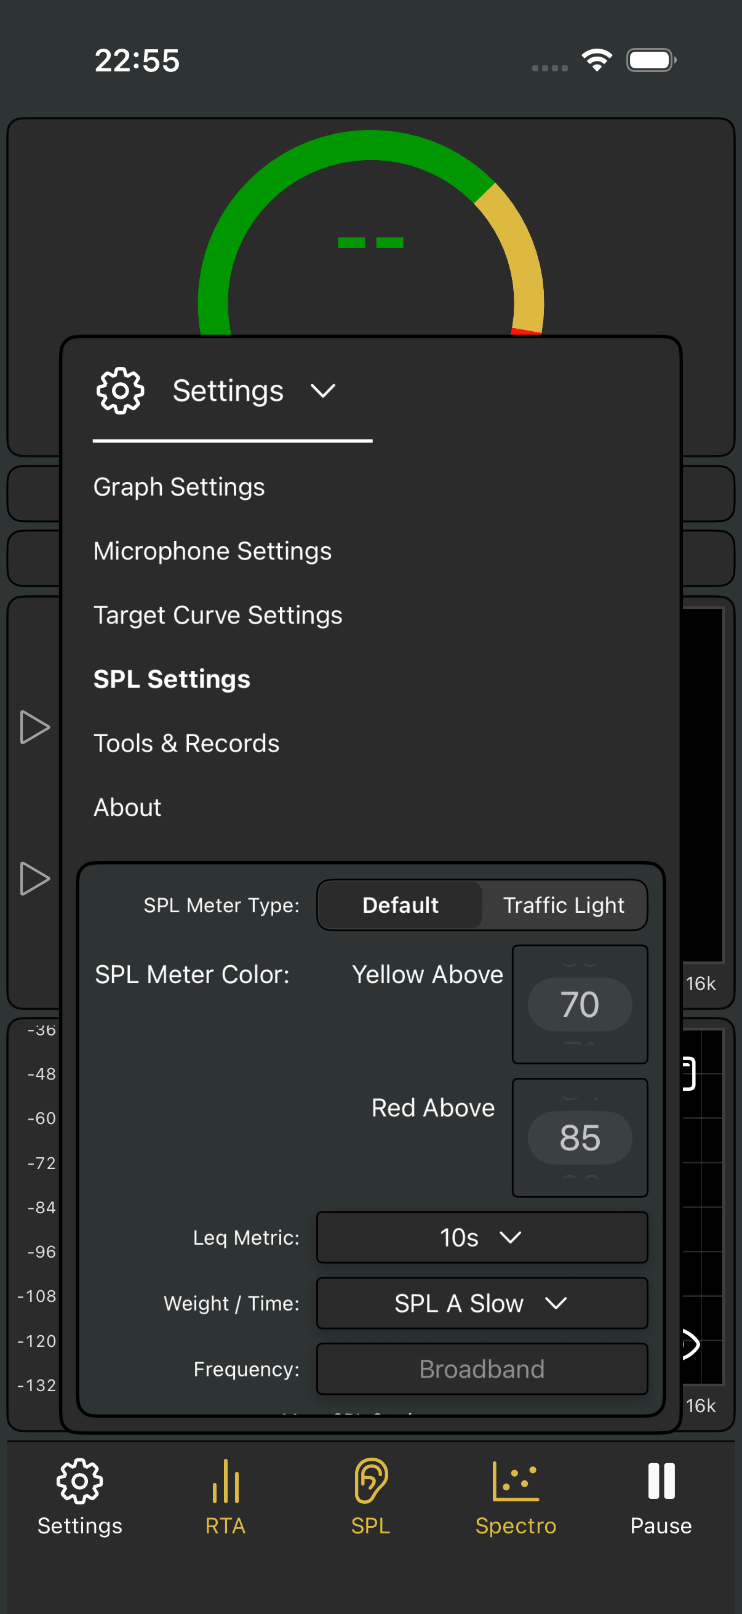
Task: Open Graph Settings menu item
Action: [x=179, y=487]
